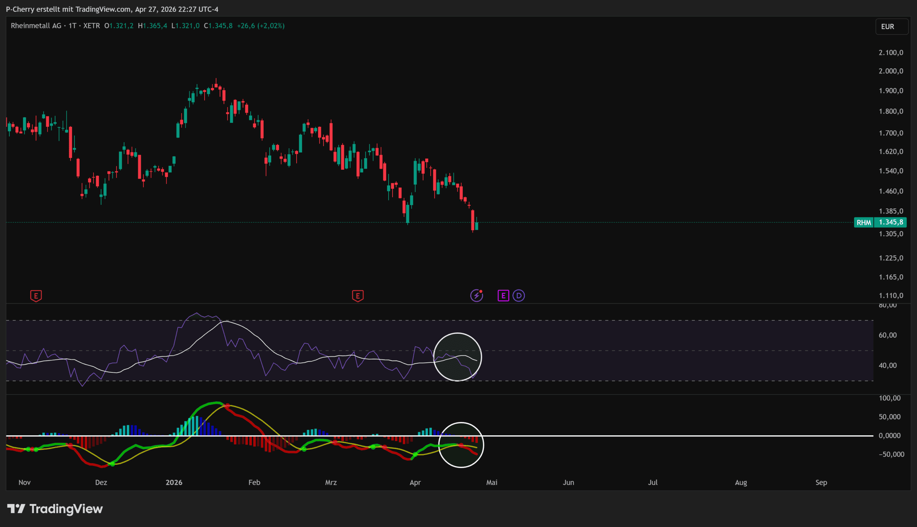Click the purple upcoming earnings E icon
Viewport: 917px width, 527px height.
coord(503,296)
